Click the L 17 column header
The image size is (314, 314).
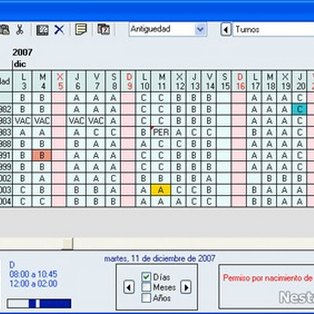click(x=254, y=81)
